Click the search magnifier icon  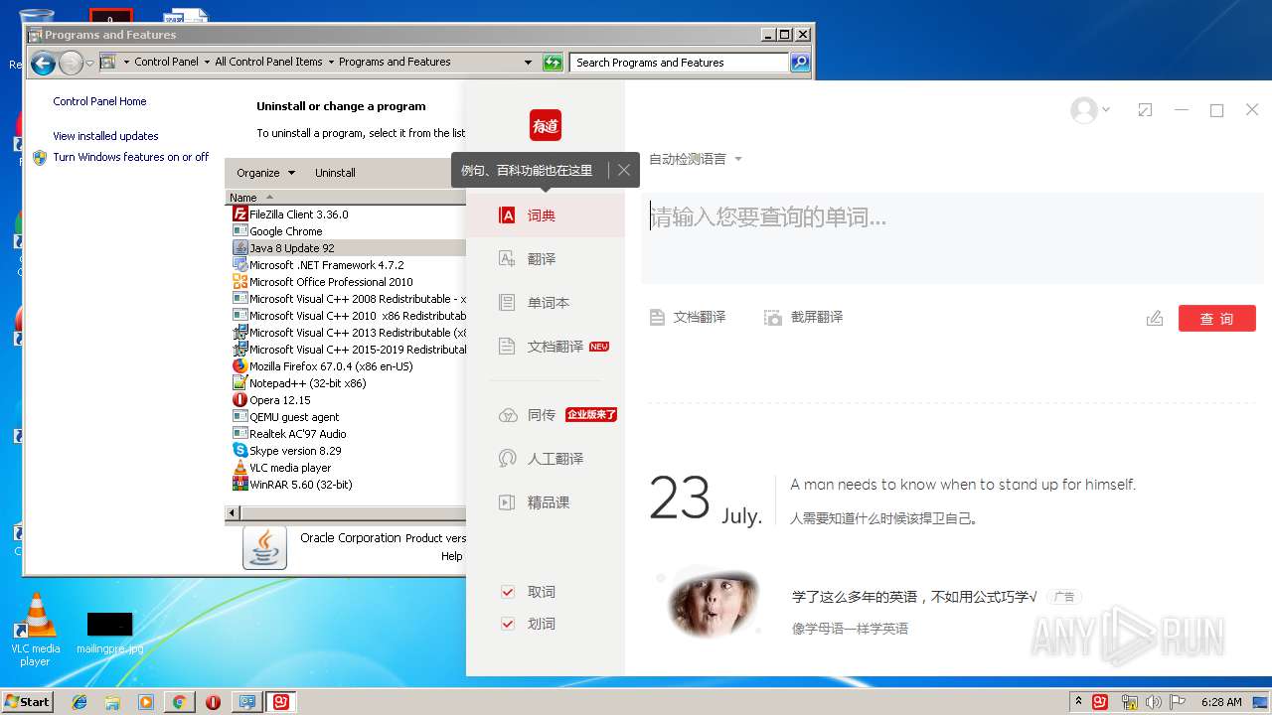[800, 63]
